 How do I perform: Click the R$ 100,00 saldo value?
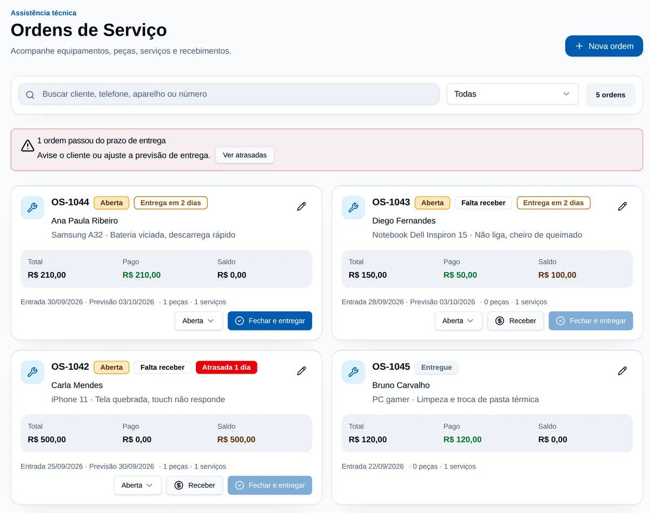[x=558, y=275]
